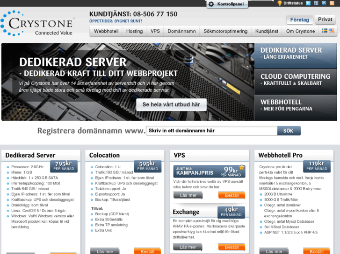Click Läs mer under Exchange
The image size is (340, 254).
pyautogui.click(x=188, y=247)
